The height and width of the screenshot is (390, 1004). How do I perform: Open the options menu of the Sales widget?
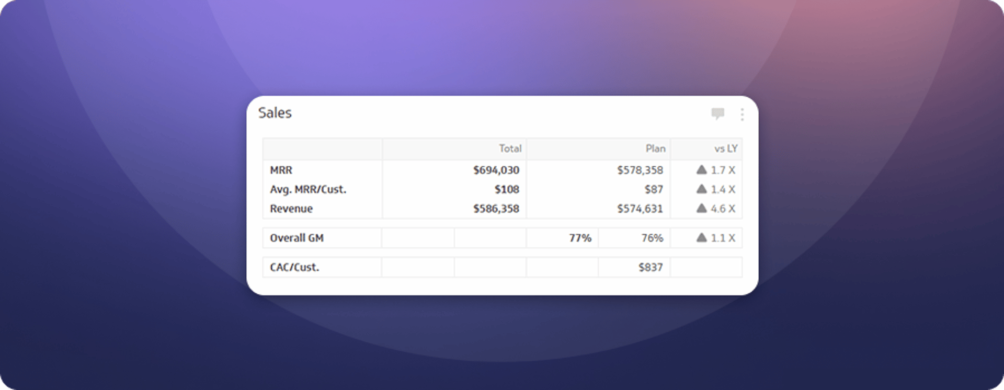[741, 114]
